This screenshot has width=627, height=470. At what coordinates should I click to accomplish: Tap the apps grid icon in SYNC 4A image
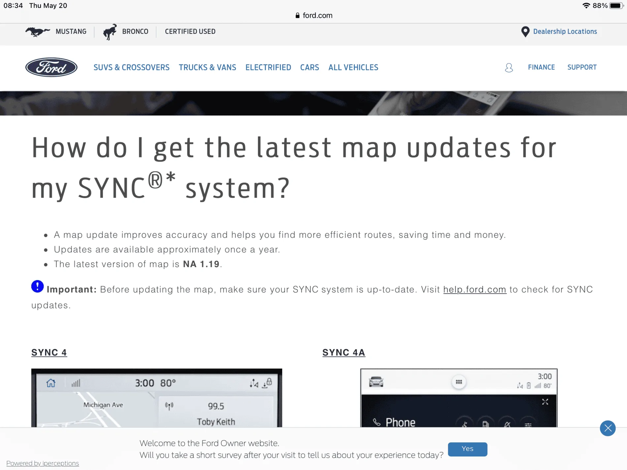459,382
